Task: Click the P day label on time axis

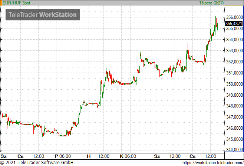Action: (x=56, y=156)
